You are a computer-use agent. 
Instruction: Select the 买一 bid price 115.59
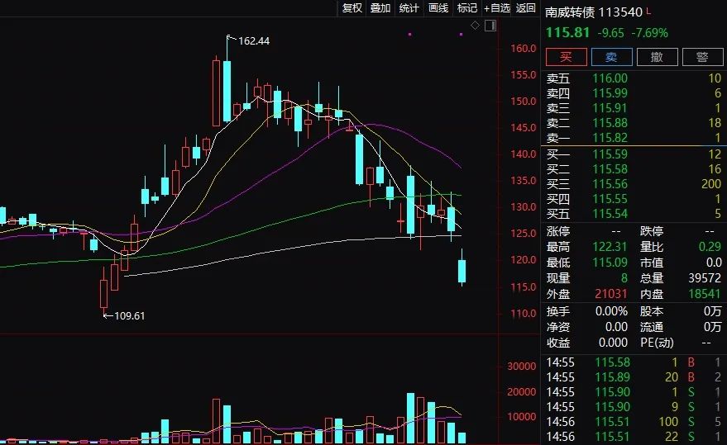[610, 154]
